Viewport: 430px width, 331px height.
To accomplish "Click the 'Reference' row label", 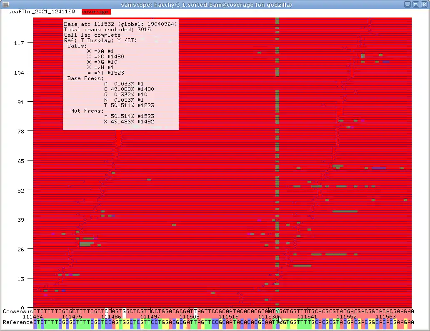I will click(x=17, y=322).
